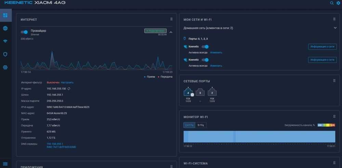Select the IPv6 address fd90:7a86:fe47:0:6664:4aff:feea:6b25

click(x=68, y=107)
